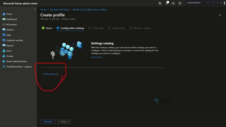Click the Tenant administration icon
226x127 pixels.
pyautogui.click(x=4, y=61)
